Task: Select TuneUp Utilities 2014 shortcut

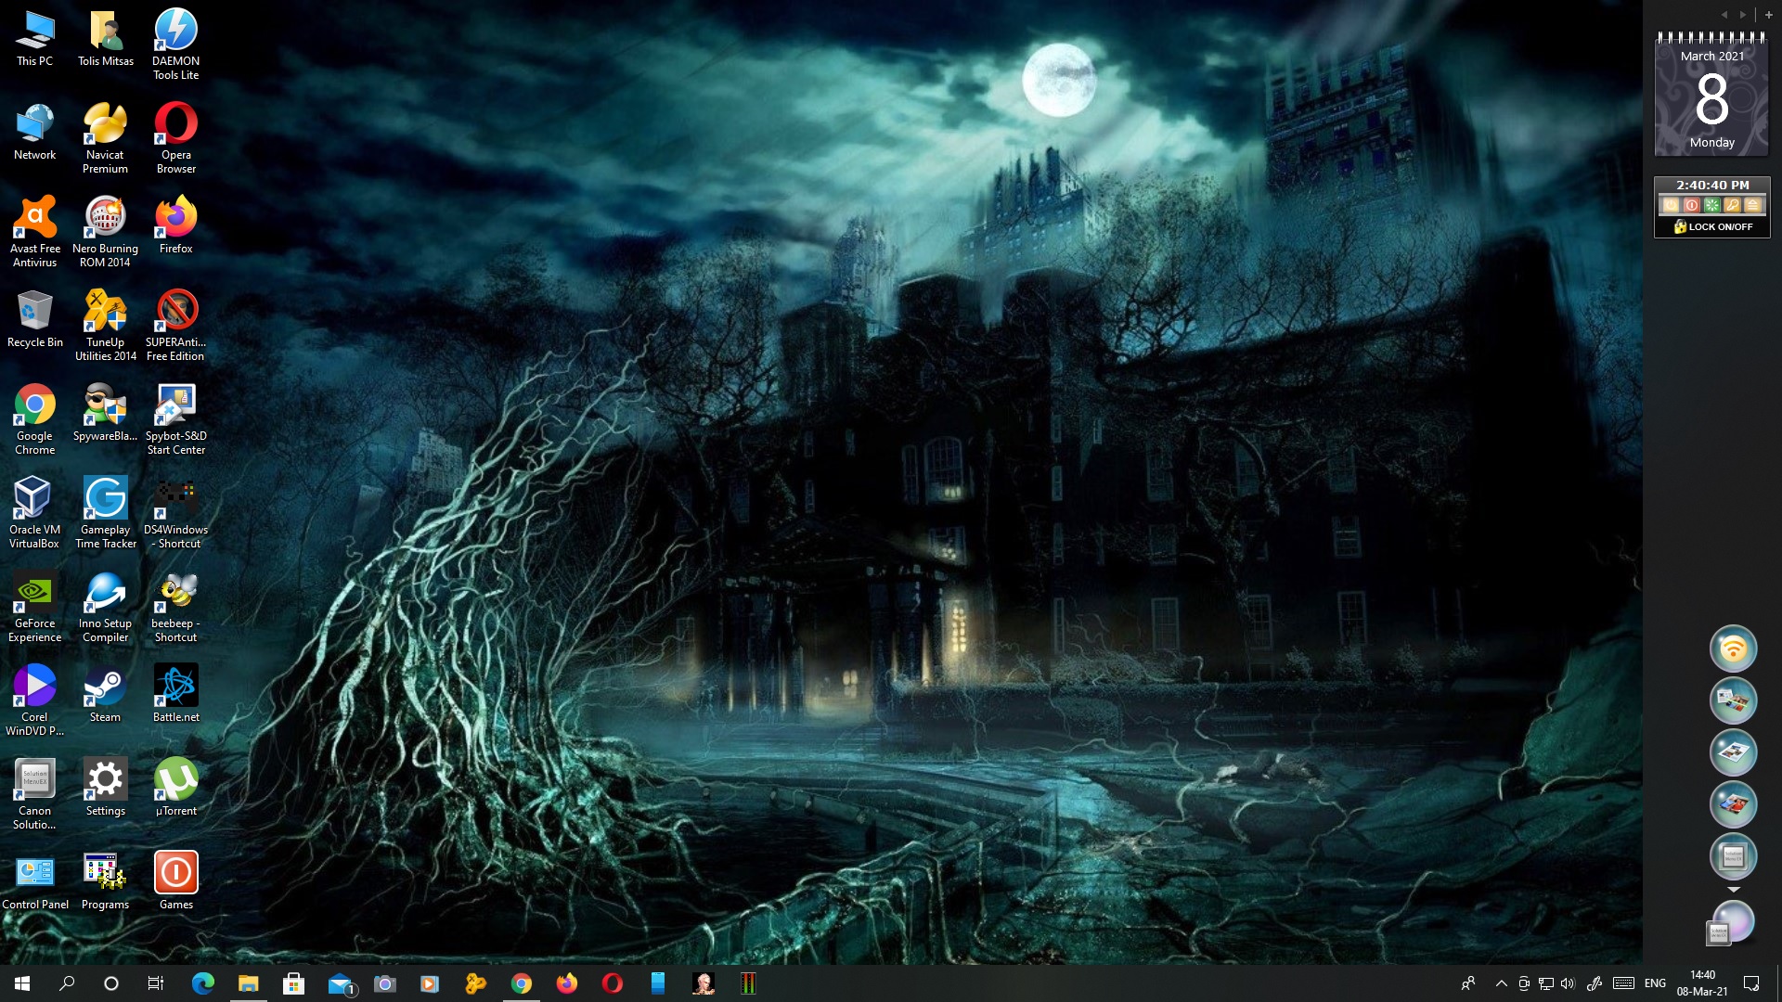Action: (106, 326)
